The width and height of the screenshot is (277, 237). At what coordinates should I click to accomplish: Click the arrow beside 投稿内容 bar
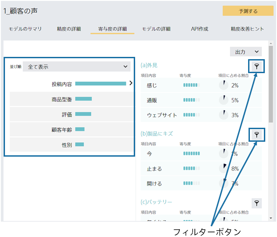coord(131,83)
